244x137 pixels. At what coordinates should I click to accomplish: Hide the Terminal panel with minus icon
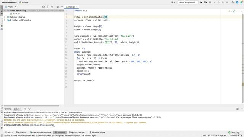[242, 109]
